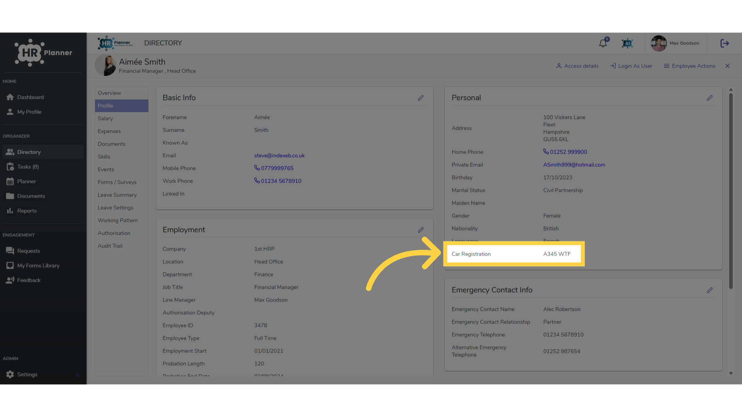Open the notifications bell
Image resolution: width=742 pixels, height=417 pixels.
603,43
